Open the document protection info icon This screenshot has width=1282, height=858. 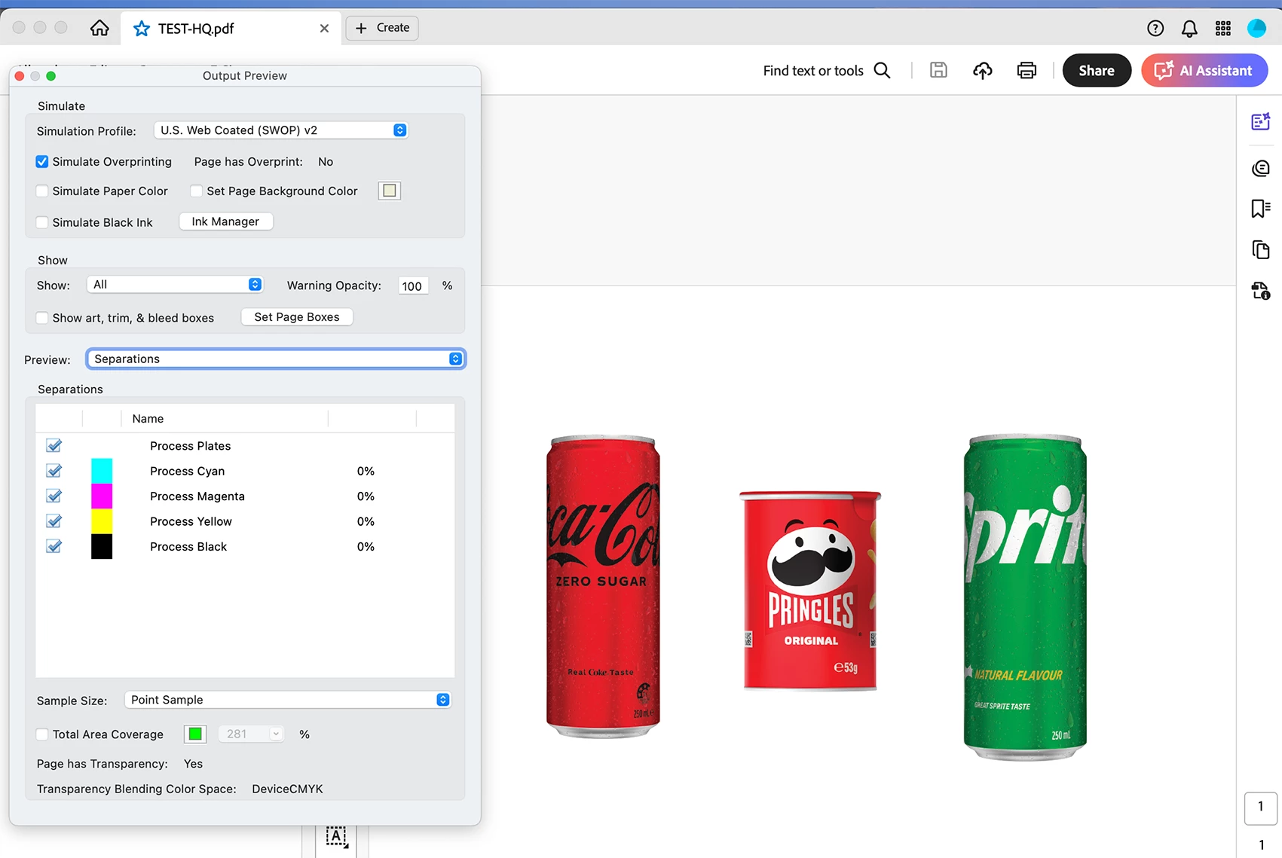click(1261, 291)
